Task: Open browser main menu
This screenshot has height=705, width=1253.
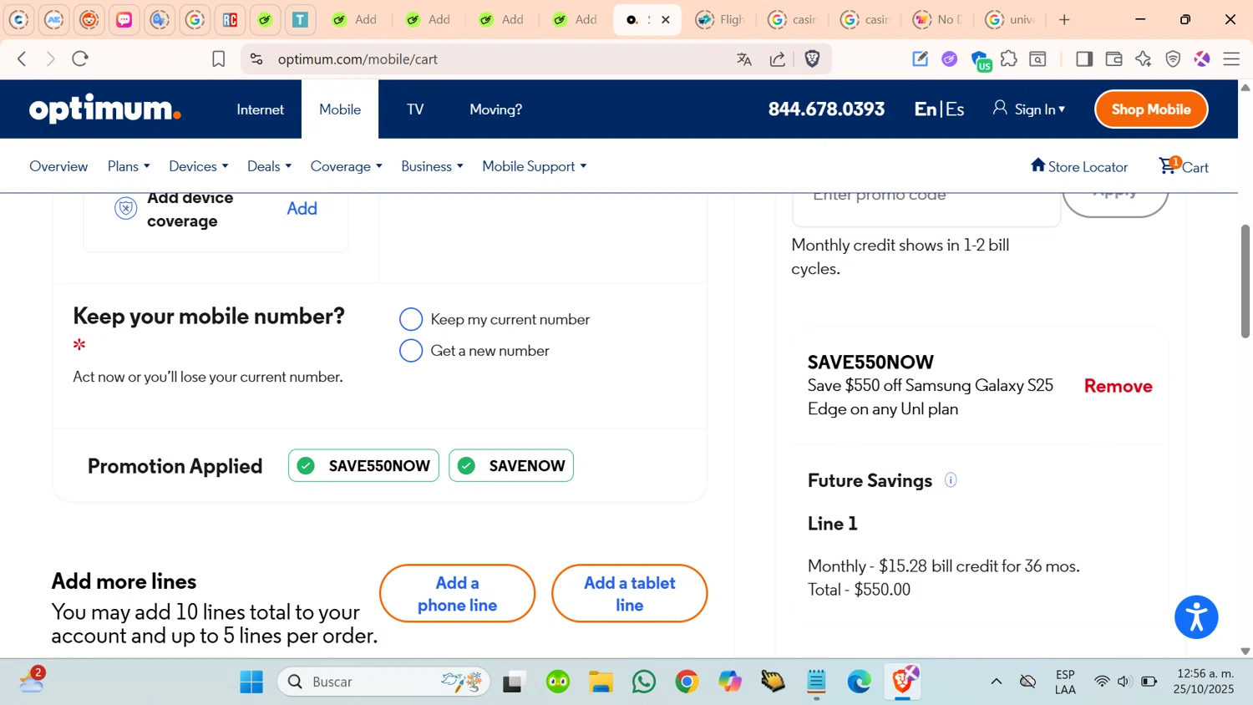Action: 1231,58
